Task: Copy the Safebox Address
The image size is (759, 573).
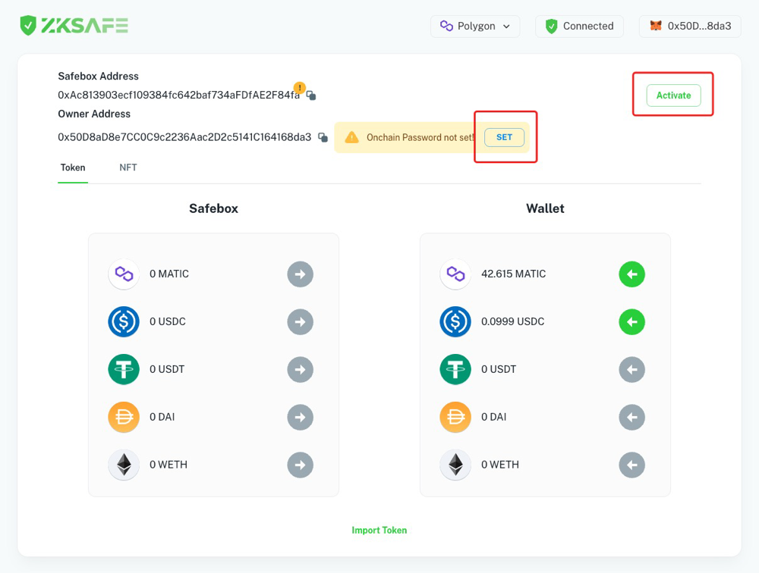Action: (x=311, y=95)
